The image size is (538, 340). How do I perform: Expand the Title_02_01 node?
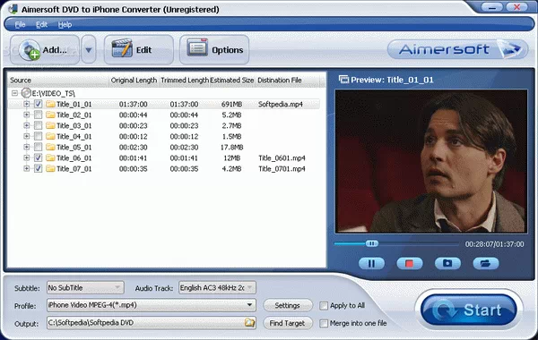pyautogui.click(x=26, y=115)
